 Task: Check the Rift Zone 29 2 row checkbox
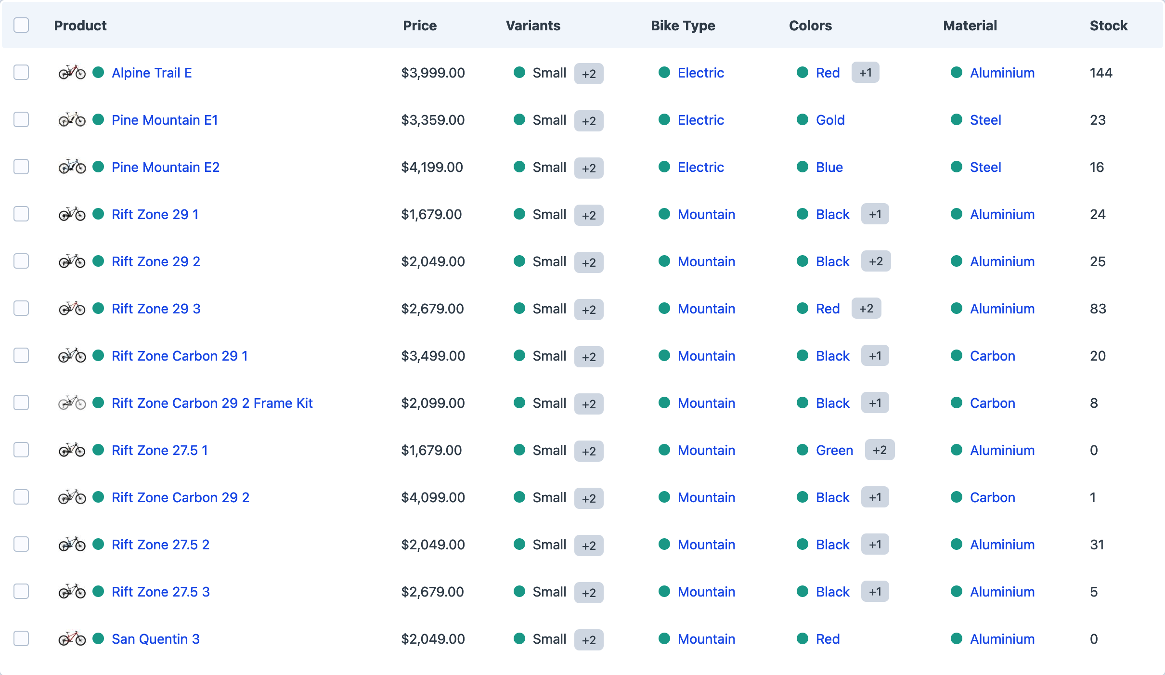[21, 261]
